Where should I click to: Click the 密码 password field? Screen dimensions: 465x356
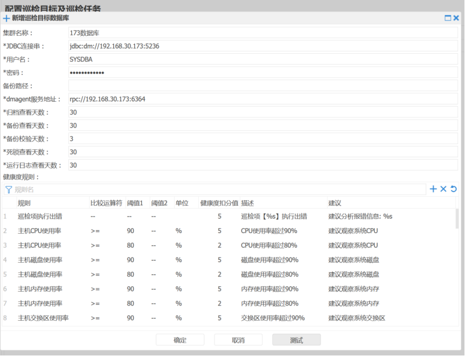(x=263, y=73)
